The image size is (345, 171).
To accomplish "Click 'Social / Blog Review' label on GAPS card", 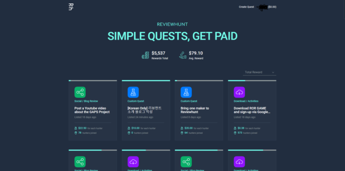I will click(x=86, y=101).
